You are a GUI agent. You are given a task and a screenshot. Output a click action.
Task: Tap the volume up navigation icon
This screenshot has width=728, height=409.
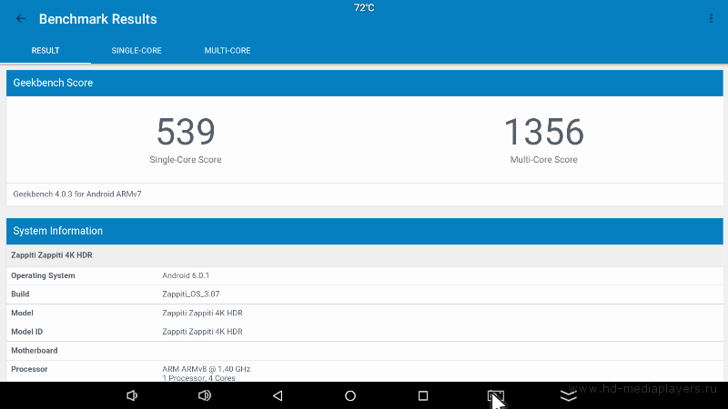[204, 395]
